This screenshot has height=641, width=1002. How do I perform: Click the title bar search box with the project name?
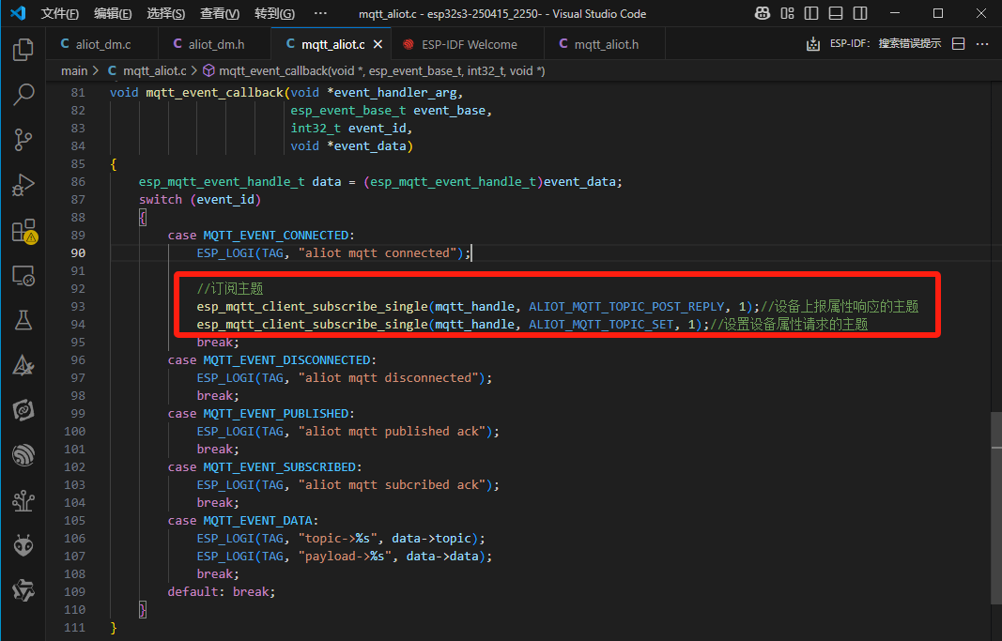click(502, 13)
